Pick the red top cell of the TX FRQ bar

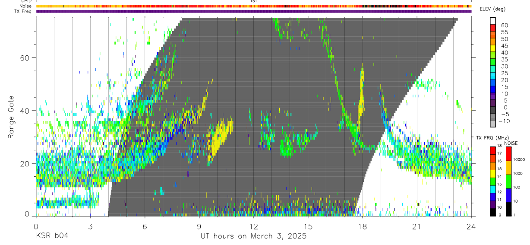[493, 150]
